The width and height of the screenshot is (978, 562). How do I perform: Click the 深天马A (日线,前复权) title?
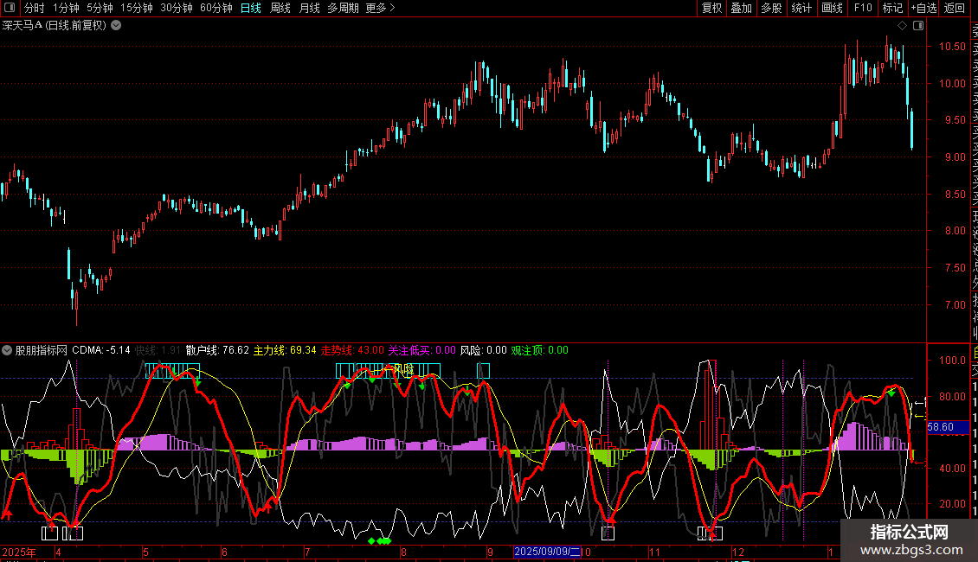click(55, 26)
